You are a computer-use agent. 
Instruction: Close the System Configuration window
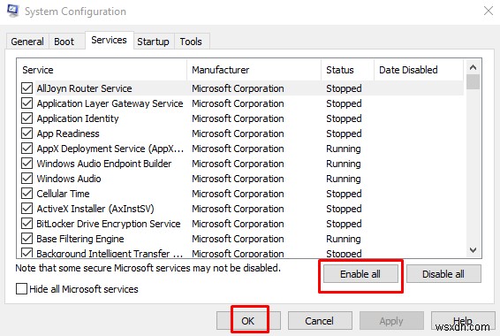click(489, 11)
